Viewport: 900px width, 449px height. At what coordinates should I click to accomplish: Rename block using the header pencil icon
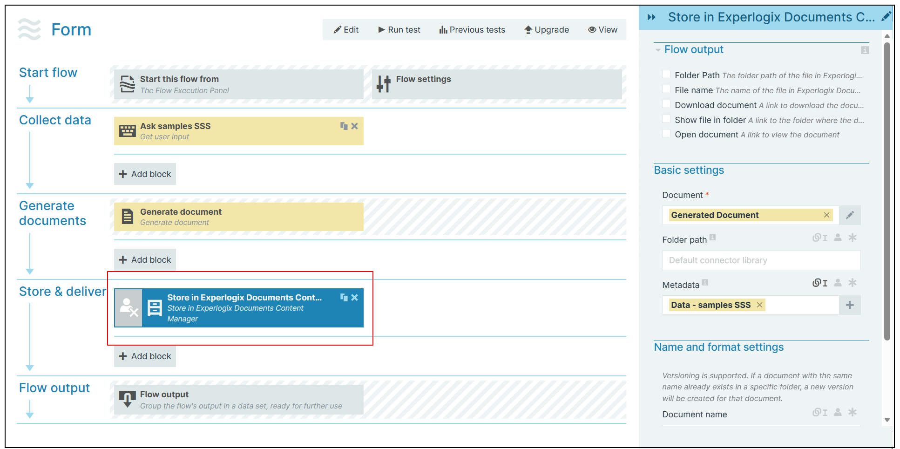886,17
